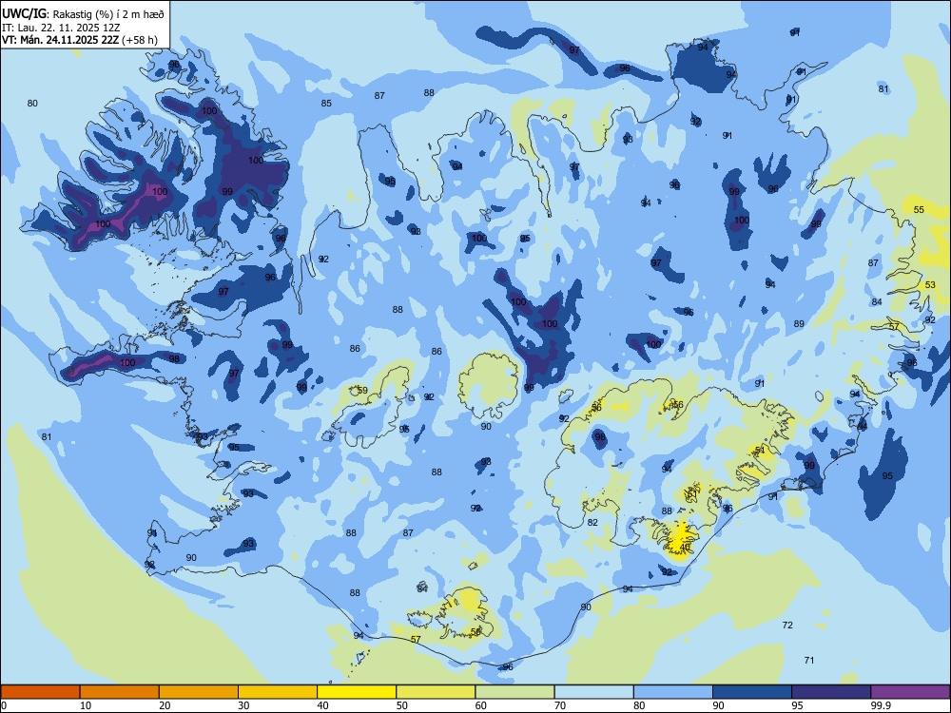Select the indigo 95–99.9 legend swatch

click(831, 692)
